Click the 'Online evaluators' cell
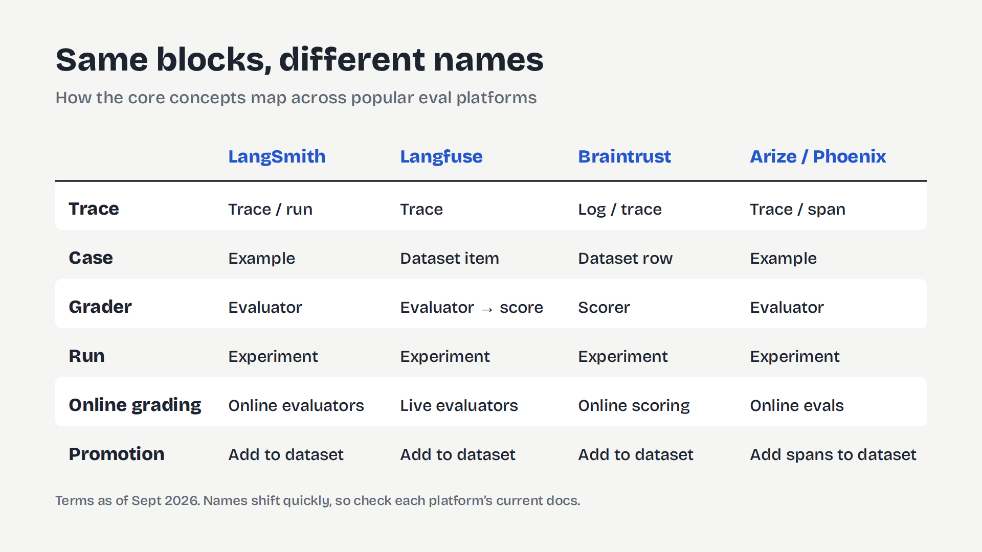 (296, 405)
